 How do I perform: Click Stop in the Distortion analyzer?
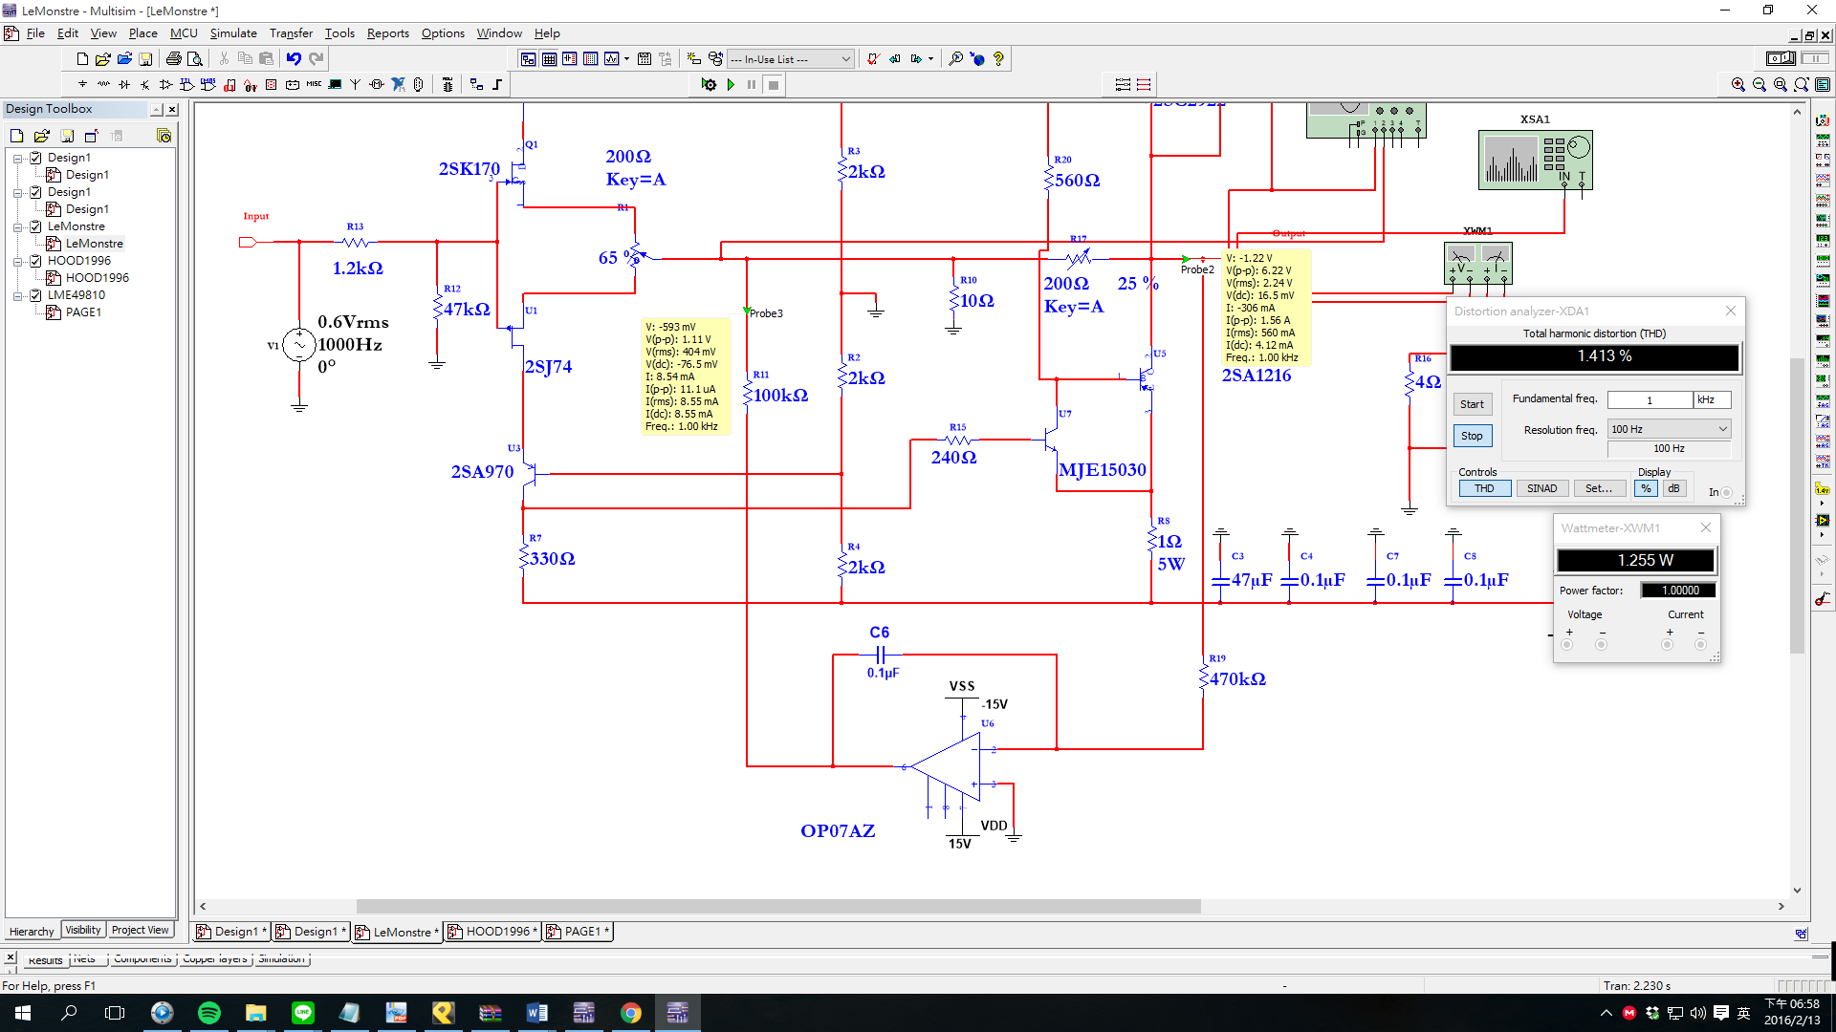click(x=1472, y=436)
